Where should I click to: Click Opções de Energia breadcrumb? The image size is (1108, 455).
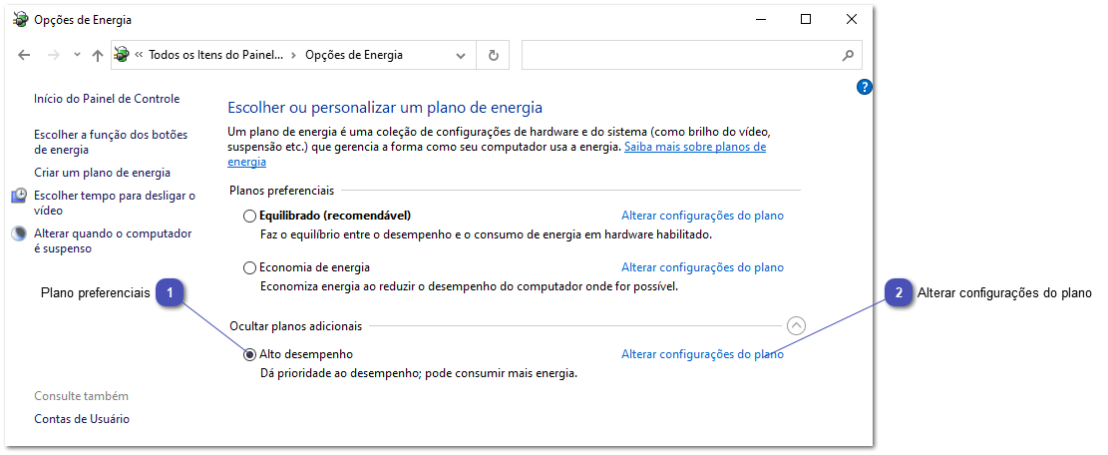(x=354, y=55)
